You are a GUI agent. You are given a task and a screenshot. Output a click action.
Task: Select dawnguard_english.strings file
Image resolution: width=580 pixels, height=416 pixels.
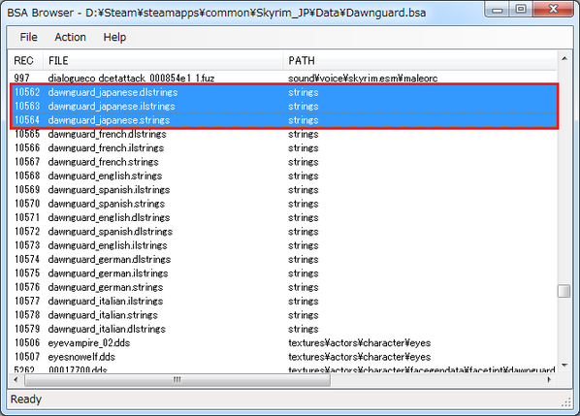point(105,176)
